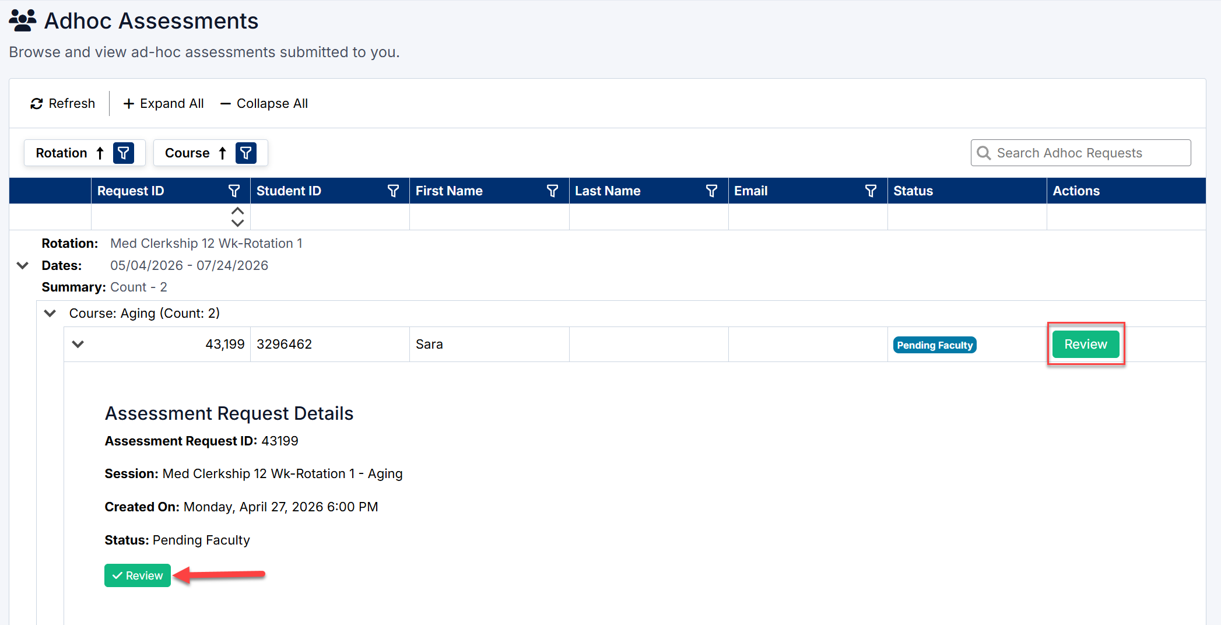Image resolution: width=1221 pixels, height=625 pixels.
Task: Click the Email column filter icon
Action: (871, 191)
